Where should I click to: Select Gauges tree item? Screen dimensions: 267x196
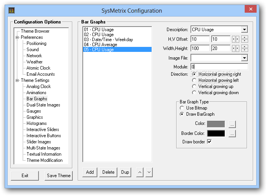pyautogui.click(x=34, y=111)
